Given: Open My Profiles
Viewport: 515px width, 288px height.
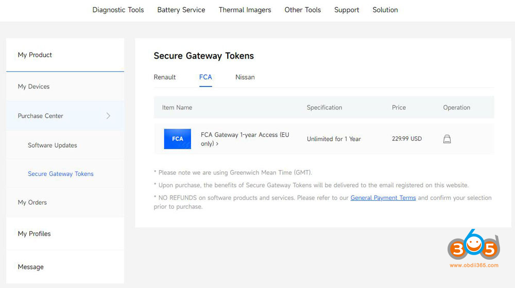Looking at the screenshot, I should [65, 234].
